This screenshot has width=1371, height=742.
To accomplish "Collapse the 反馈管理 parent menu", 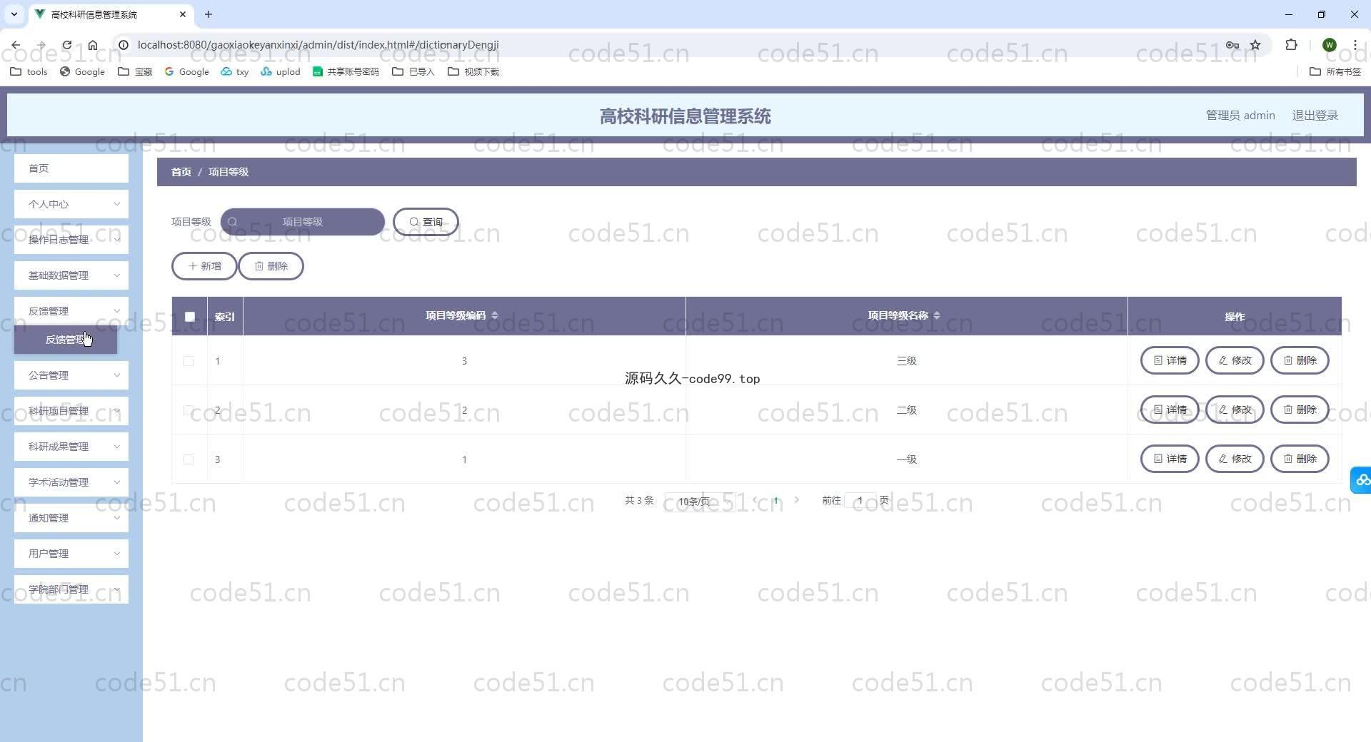I will pos(71,311).
